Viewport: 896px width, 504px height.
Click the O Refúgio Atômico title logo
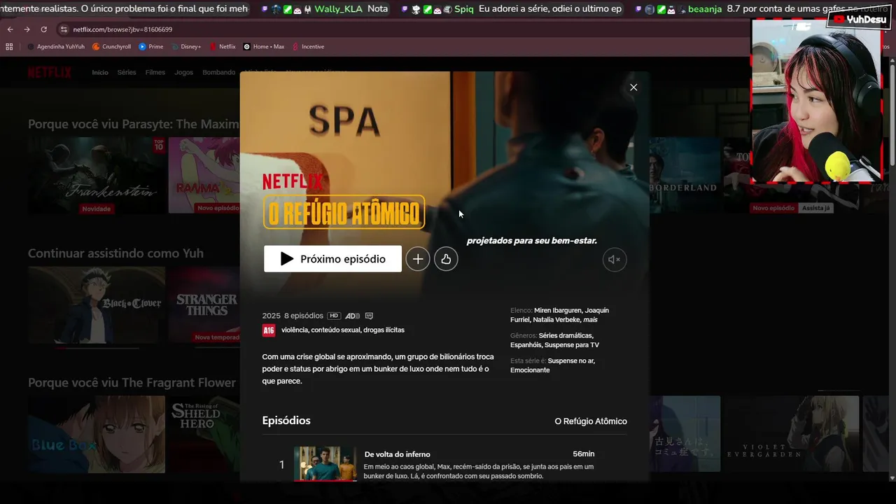coord(344,212)
